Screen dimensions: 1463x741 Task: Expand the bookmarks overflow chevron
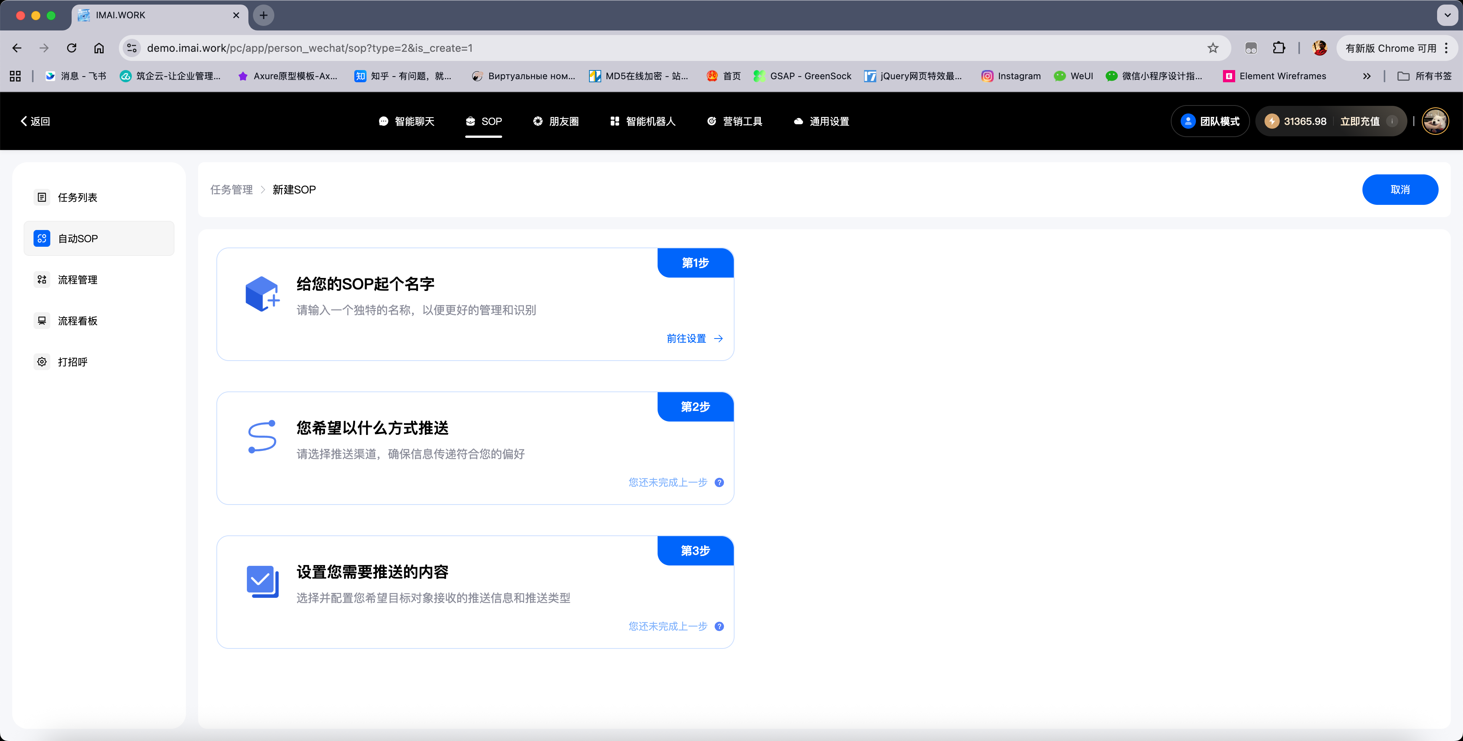point(1367,75)
